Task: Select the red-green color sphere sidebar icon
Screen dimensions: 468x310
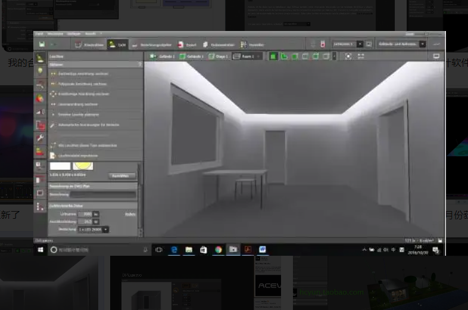Action: [40, 98]
